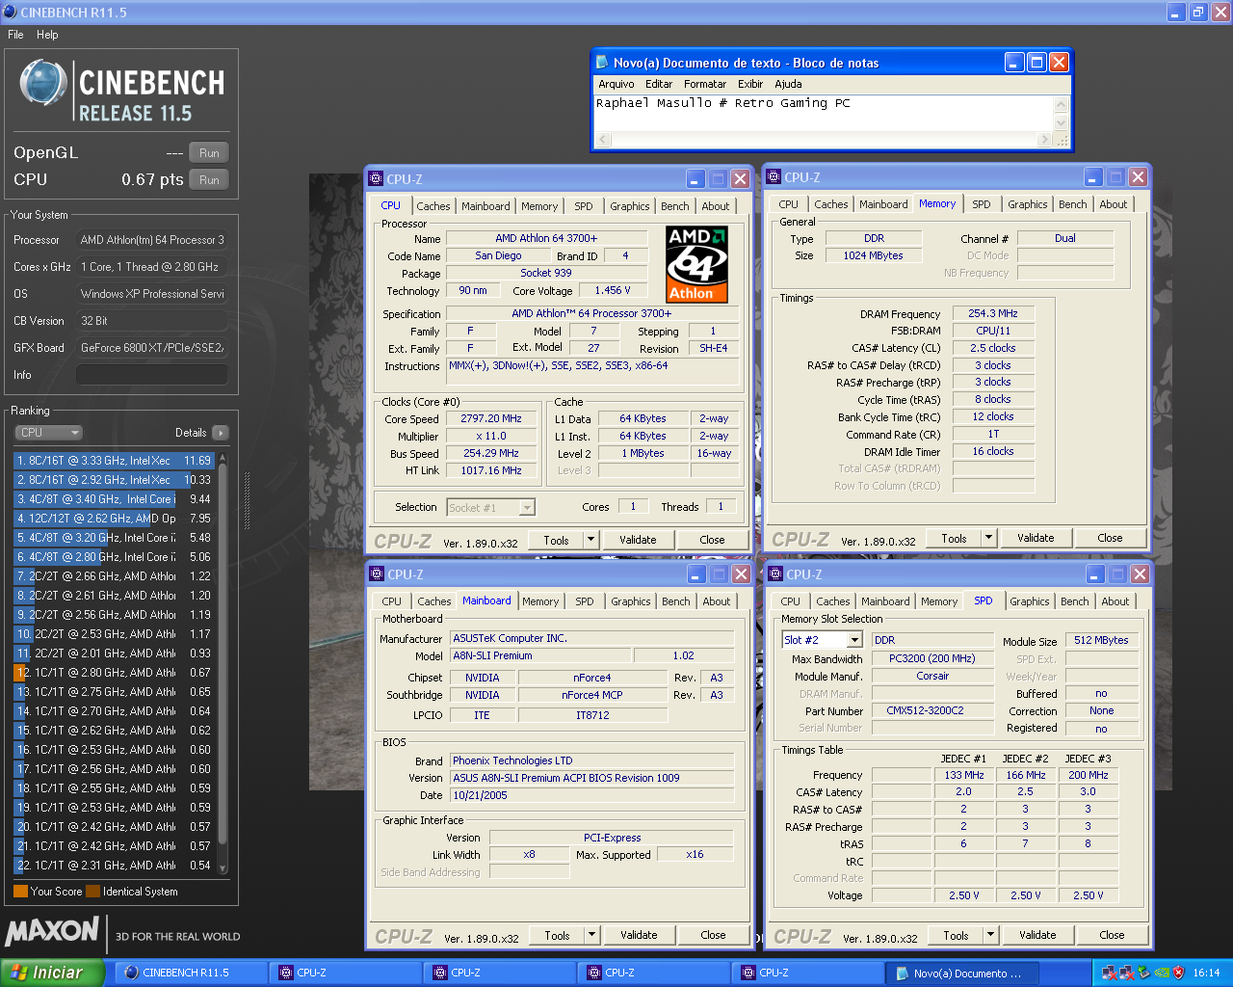Run the CPU benchmark
The height and width of the screenshot is (987, 1233).
coord(209,180)
